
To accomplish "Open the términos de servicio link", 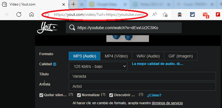I will 167,103.
